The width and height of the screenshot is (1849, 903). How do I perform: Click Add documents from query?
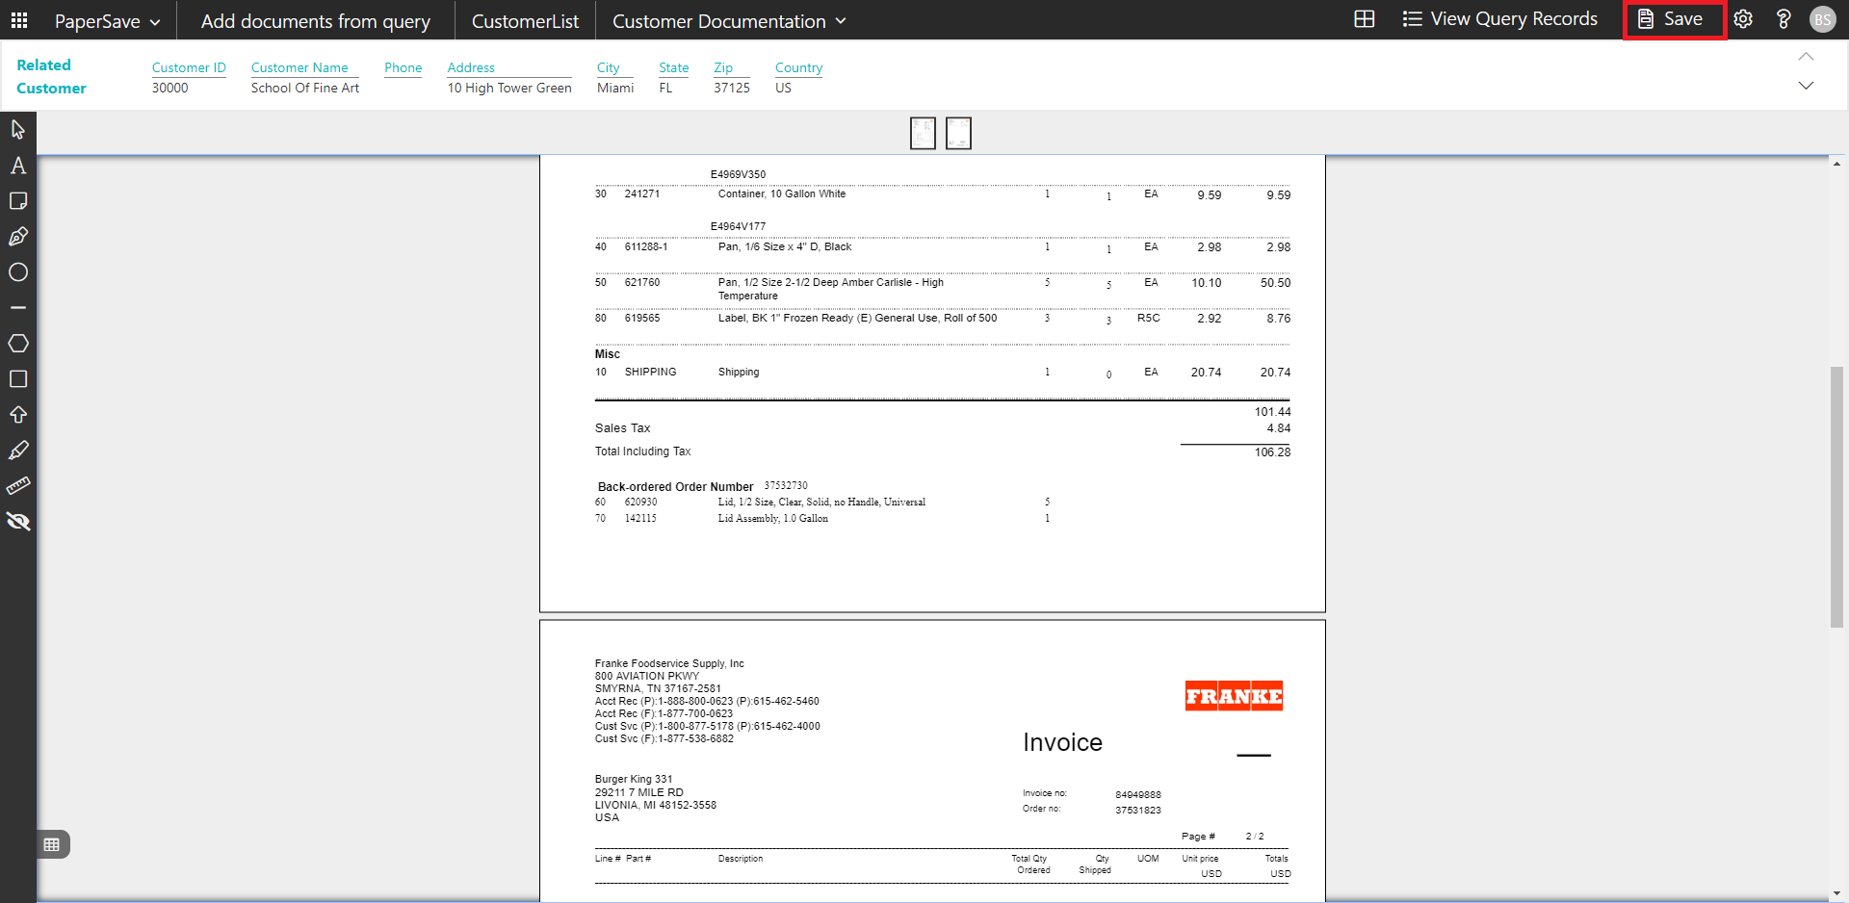coord(315,21)
